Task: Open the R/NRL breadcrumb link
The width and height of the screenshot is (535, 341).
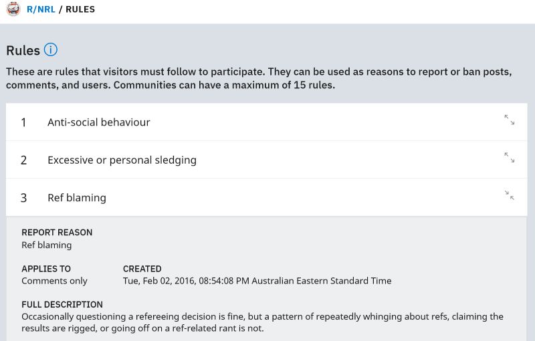Action: click(x=41, y=9)
